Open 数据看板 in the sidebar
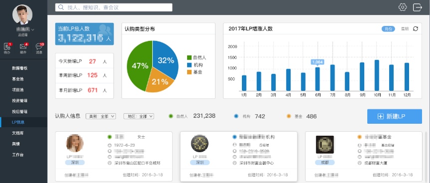 click(x=20, y=69)
